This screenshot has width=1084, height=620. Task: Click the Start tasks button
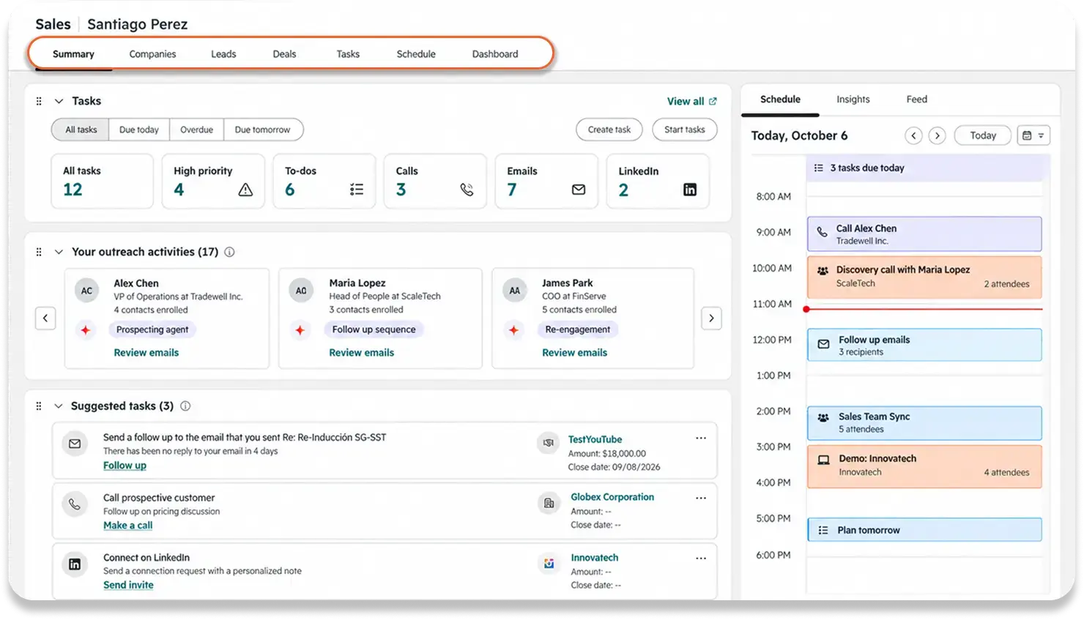point(685,130)
